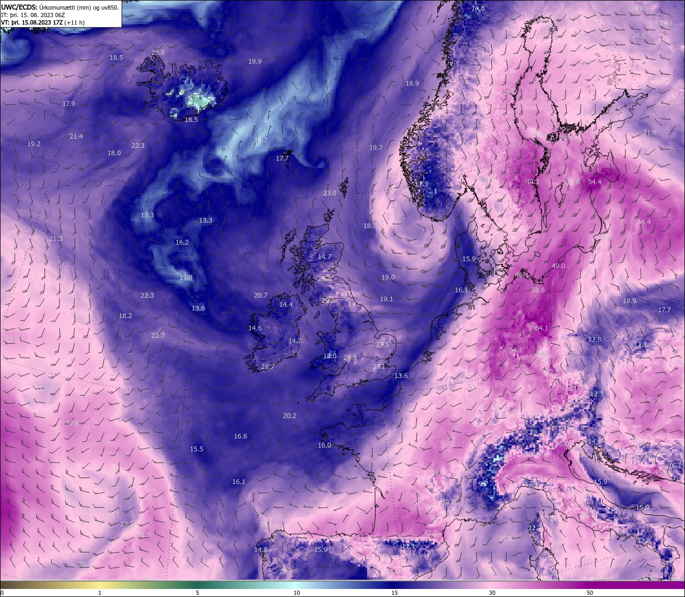Click the 54.1 value label

coord(516,350)
